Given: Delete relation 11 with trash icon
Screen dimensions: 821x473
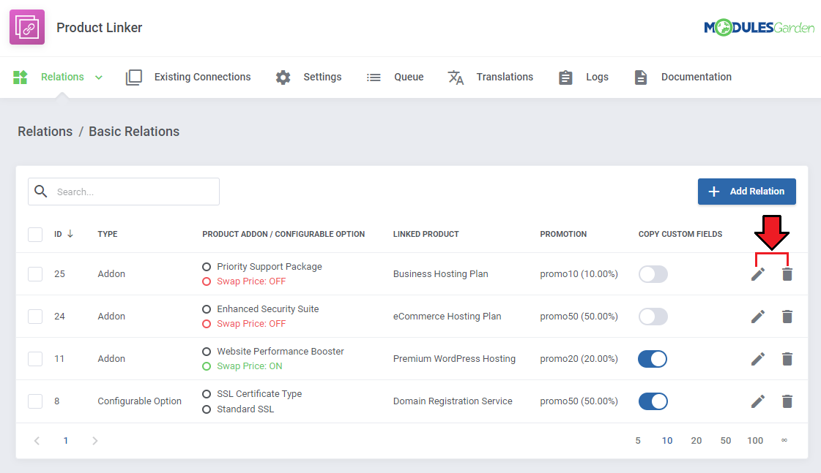Looking at the screenshot, I should (787, 358).
